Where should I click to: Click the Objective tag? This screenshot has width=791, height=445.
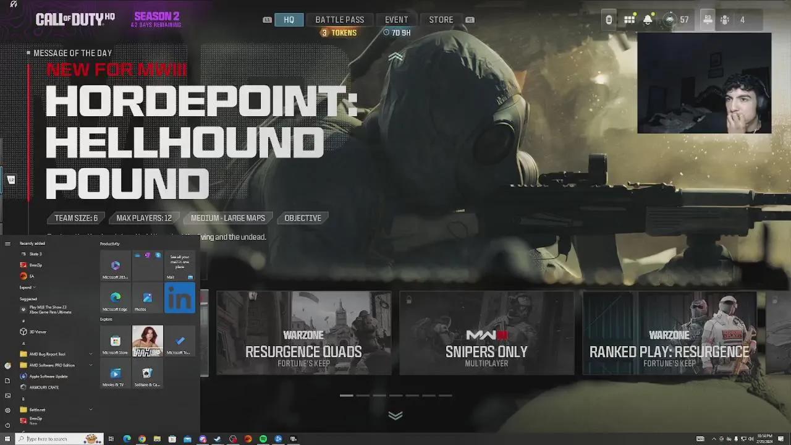[x=303, y=218]
